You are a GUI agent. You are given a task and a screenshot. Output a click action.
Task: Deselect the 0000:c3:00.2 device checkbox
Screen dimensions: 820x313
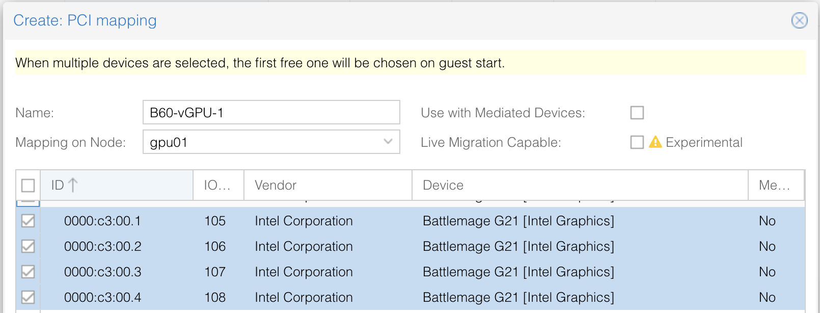[28, 246]
